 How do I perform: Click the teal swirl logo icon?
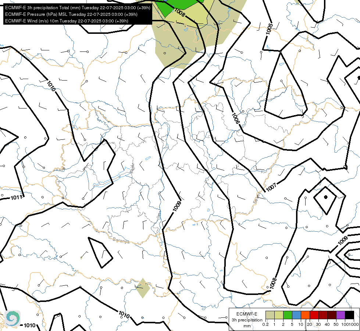click(13, 318)
